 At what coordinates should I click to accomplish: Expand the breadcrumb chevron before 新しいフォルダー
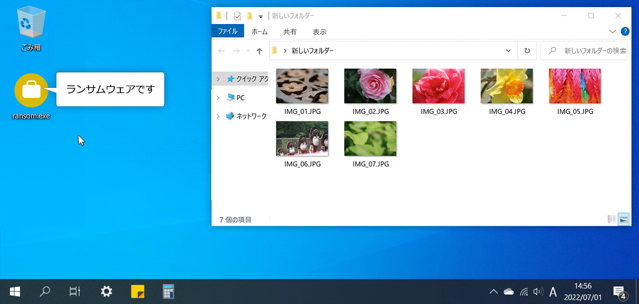tap(285, 51)
